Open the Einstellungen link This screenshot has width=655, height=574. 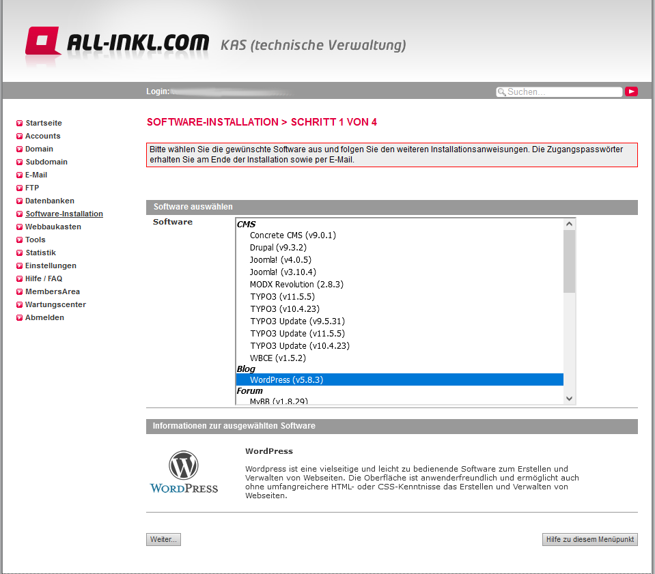[x=51, y=265]
